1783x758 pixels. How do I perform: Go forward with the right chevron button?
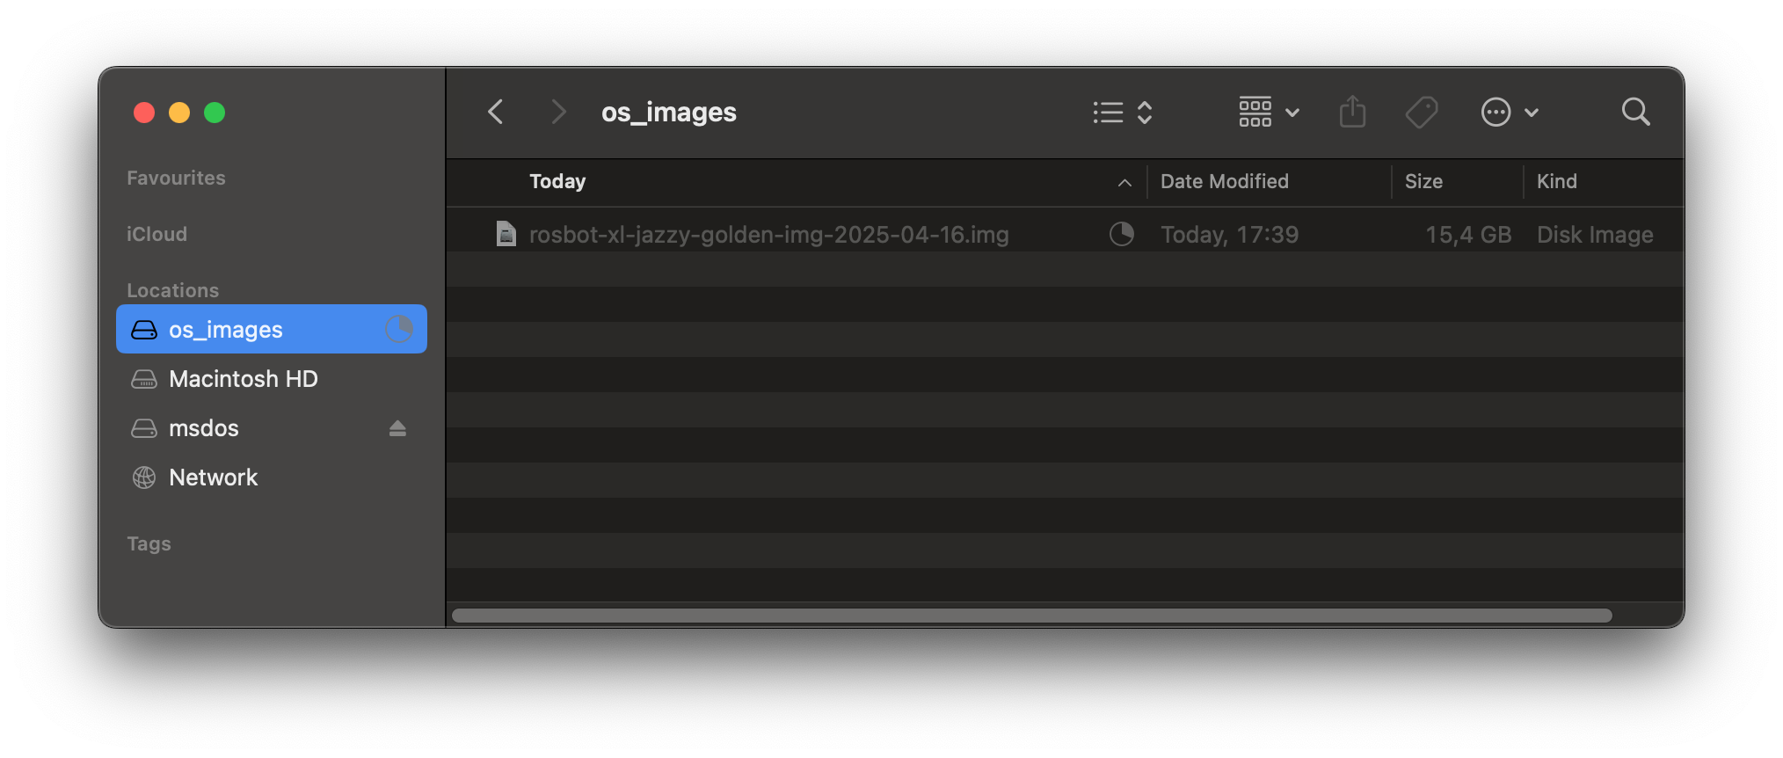pyautogui.click(x=558, y=112)
